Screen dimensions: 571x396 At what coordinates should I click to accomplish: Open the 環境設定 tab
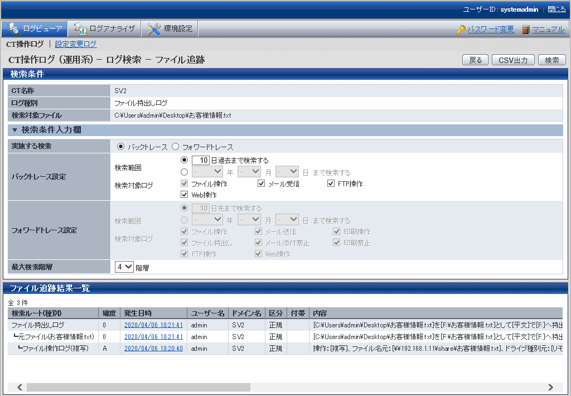pyautogui.click(x=172, y=29)
